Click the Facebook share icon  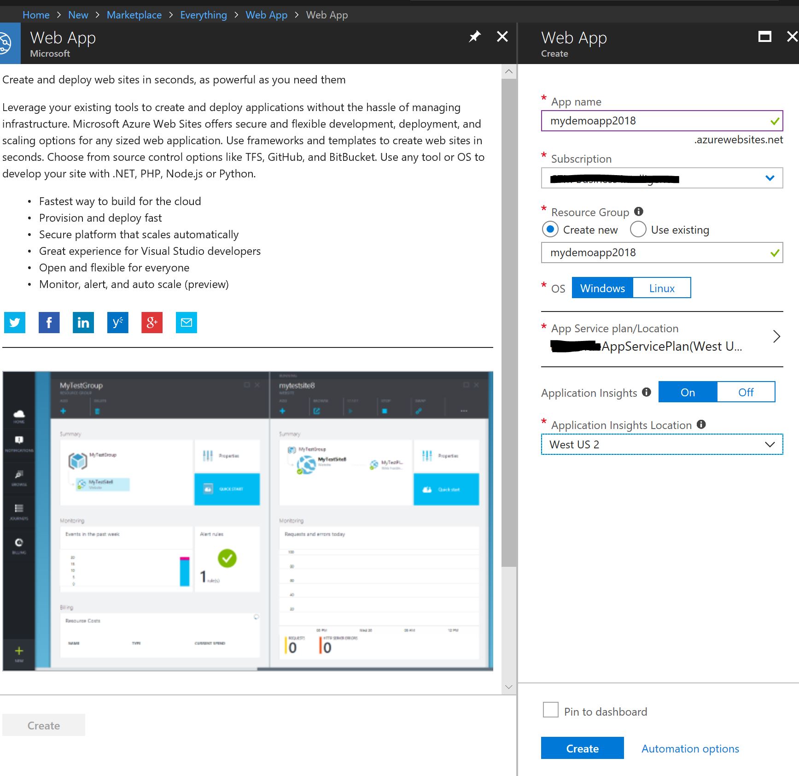(x=49, y=323)
